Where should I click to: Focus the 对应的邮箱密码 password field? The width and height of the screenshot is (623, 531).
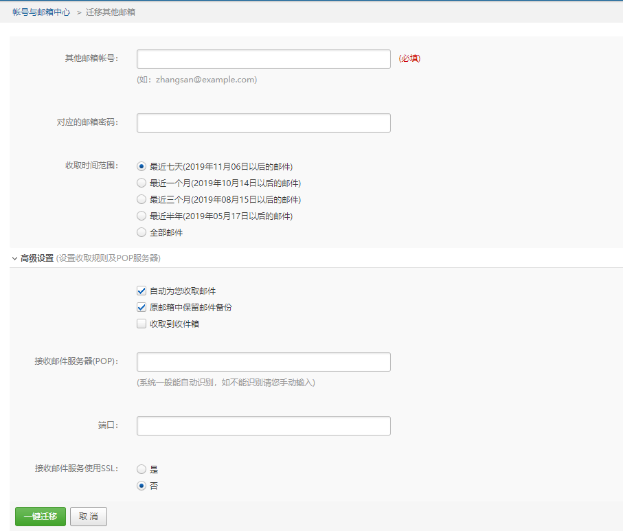[x=263, y=123]
